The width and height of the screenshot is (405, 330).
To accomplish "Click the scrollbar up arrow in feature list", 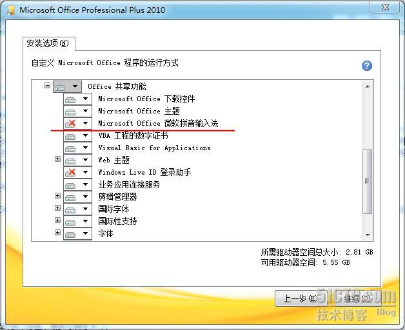I will (x=368, y=86).
